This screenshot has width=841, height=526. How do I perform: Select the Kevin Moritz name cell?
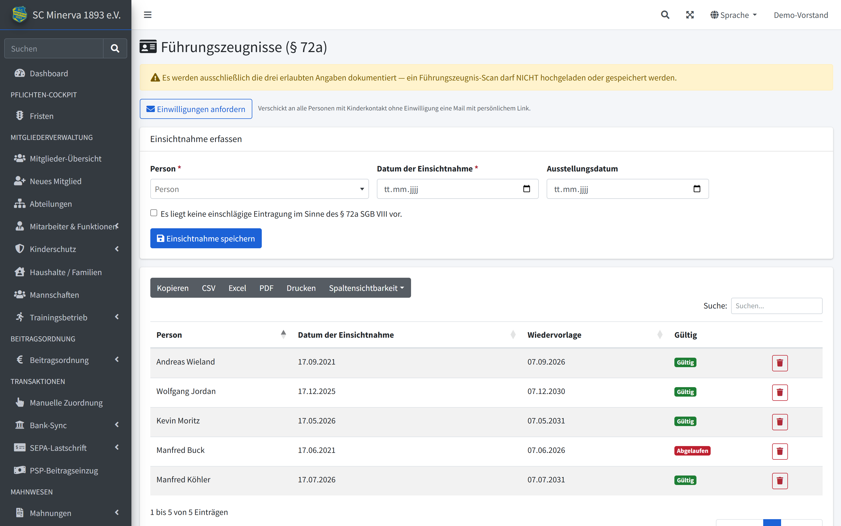178,421
